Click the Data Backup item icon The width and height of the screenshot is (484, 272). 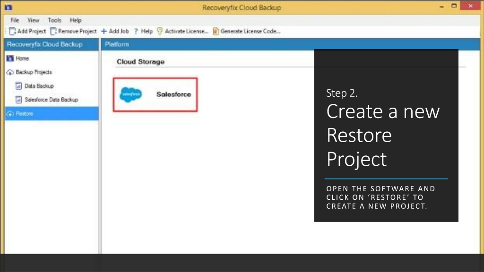click(x=19, y=86)
